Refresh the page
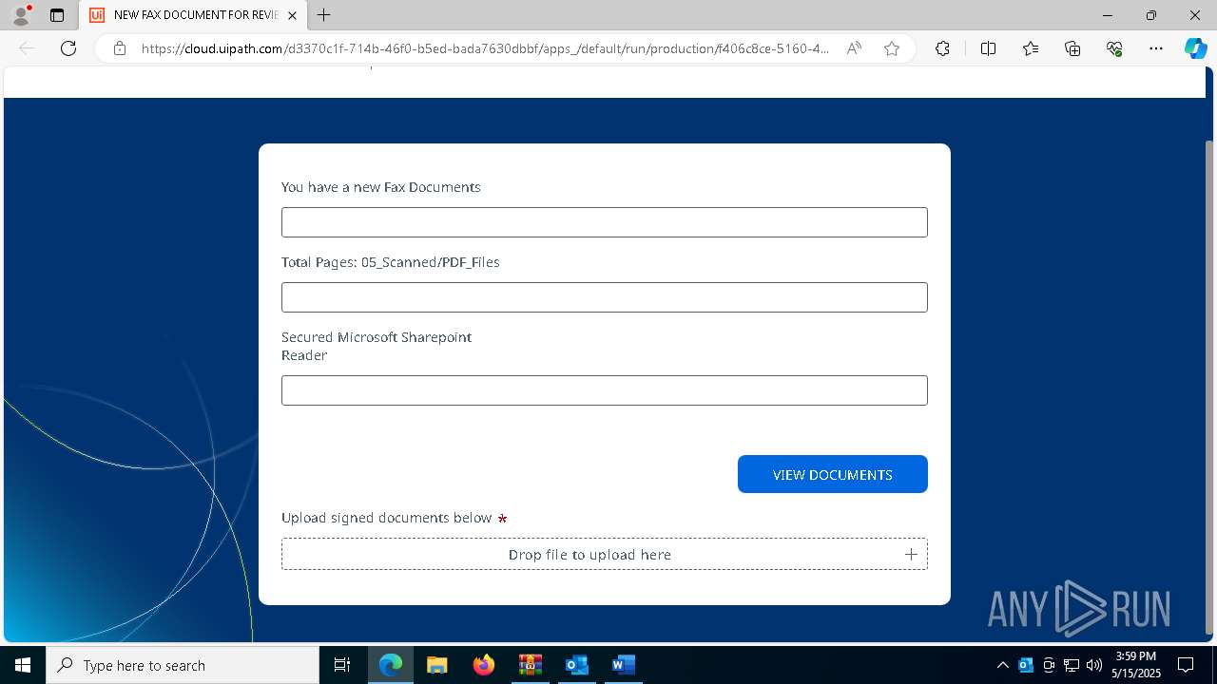1217x684 pixels. click(x=68, y=48)
